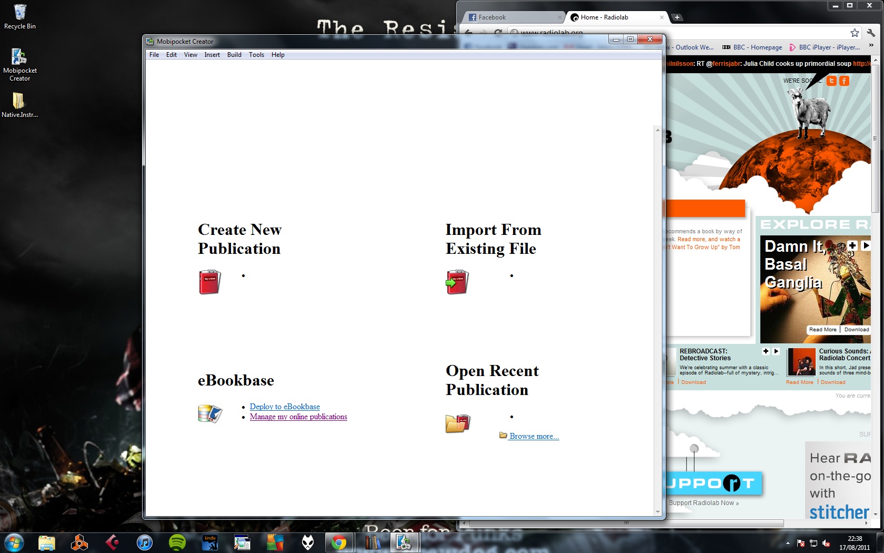Viewport: 884px width, 553px height.
Task: Open a new tab in Chrome
Action: pos(677,17)
